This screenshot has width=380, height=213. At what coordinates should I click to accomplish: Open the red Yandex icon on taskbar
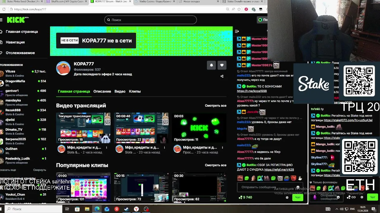[x=117, y=209]
